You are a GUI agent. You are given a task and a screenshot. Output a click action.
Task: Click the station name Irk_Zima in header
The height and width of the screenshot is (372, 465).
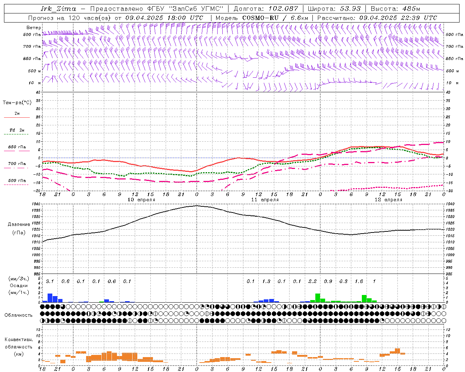coord(58,9)
